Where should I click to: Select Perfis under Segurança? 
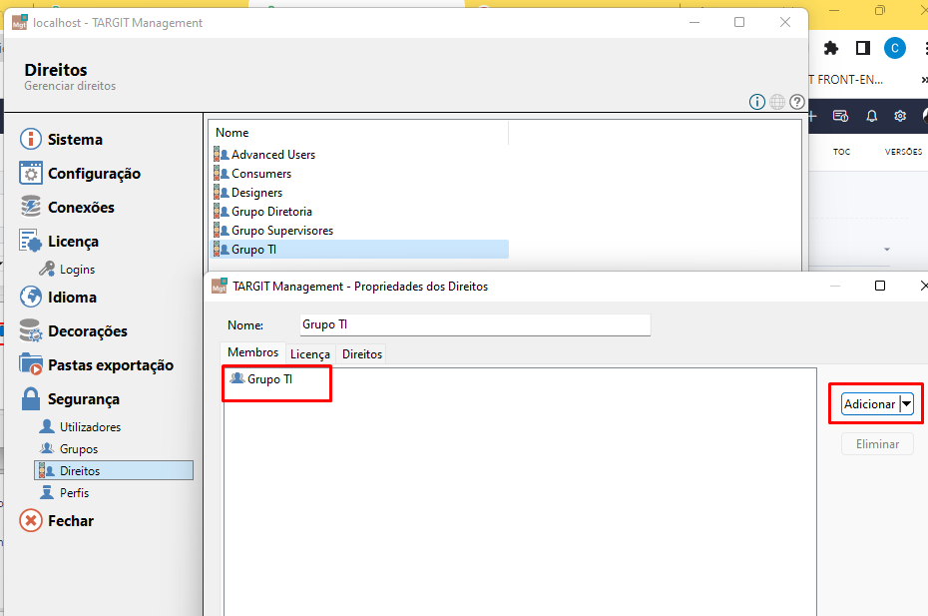tap(64, 493)
